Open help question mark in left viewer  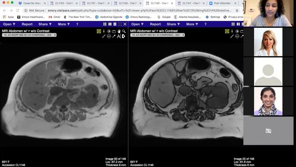coord(77,24)
